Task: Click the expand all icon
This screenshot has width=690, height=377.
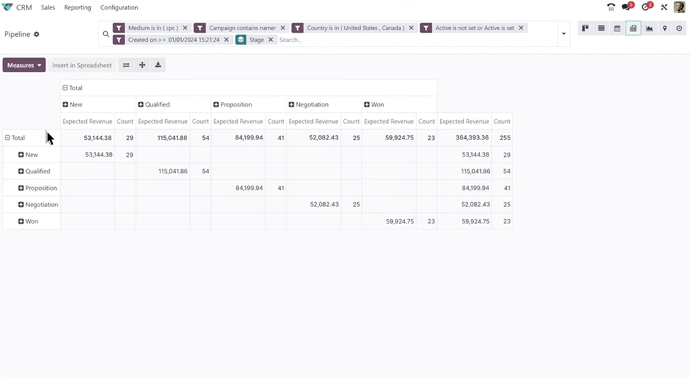Action: [142, 66]
